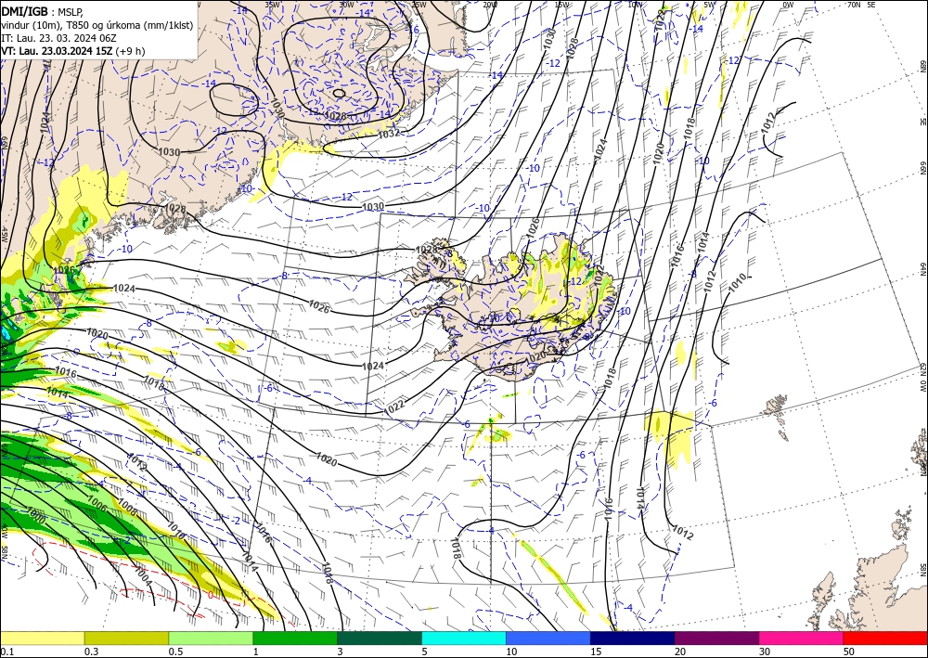Click the legend value '50'

click(849, 652)
